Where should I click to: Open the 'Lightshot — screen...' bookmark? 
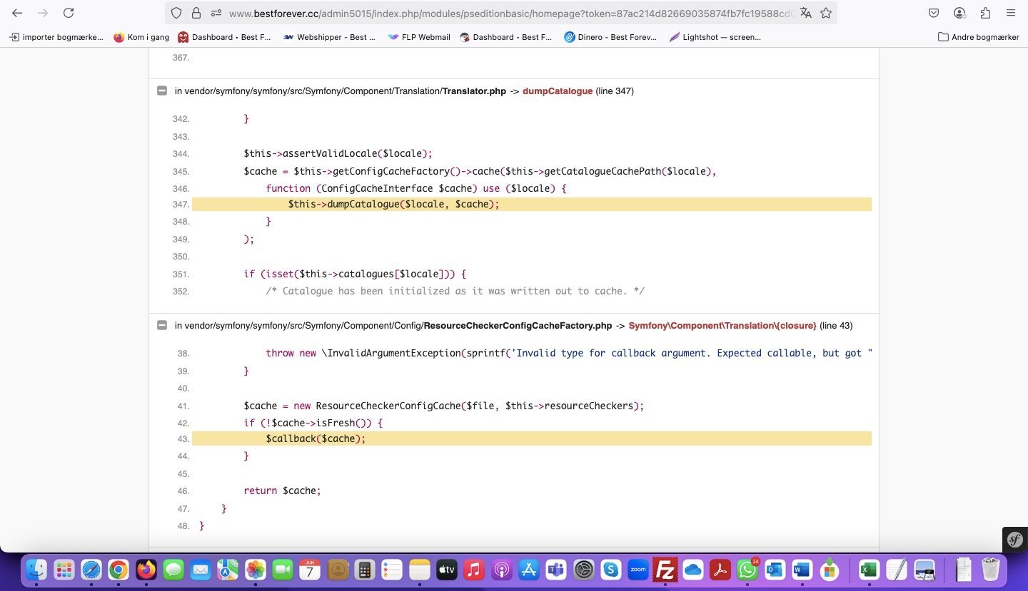coord(715,37)
